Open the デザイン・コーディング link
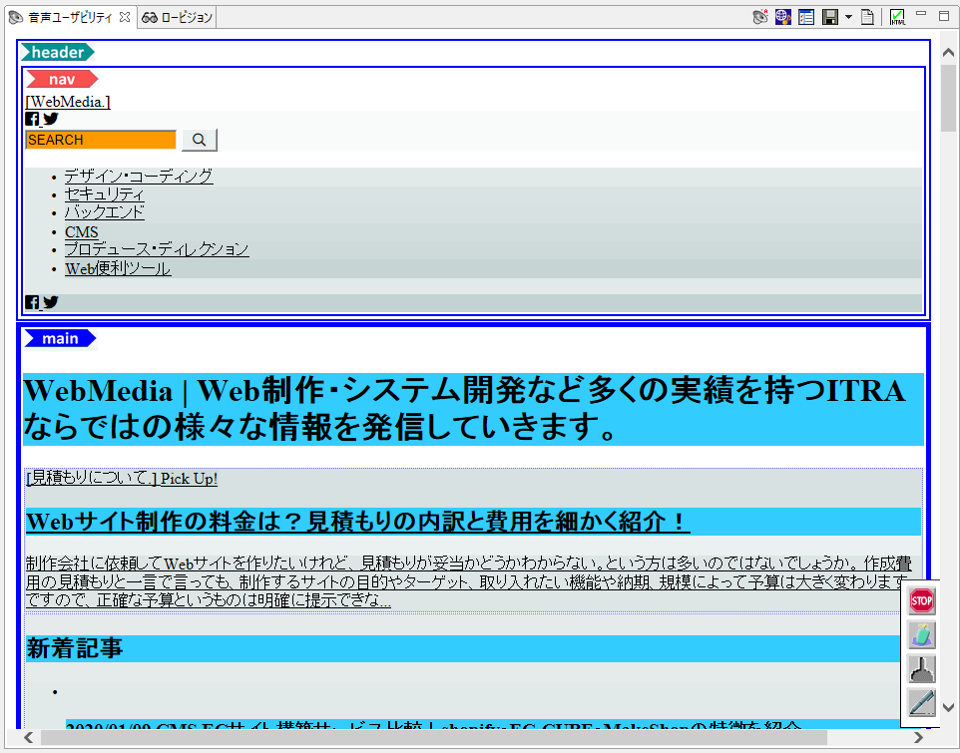The height and width of the screenshot is (753, 960). (x=139, y=177)
